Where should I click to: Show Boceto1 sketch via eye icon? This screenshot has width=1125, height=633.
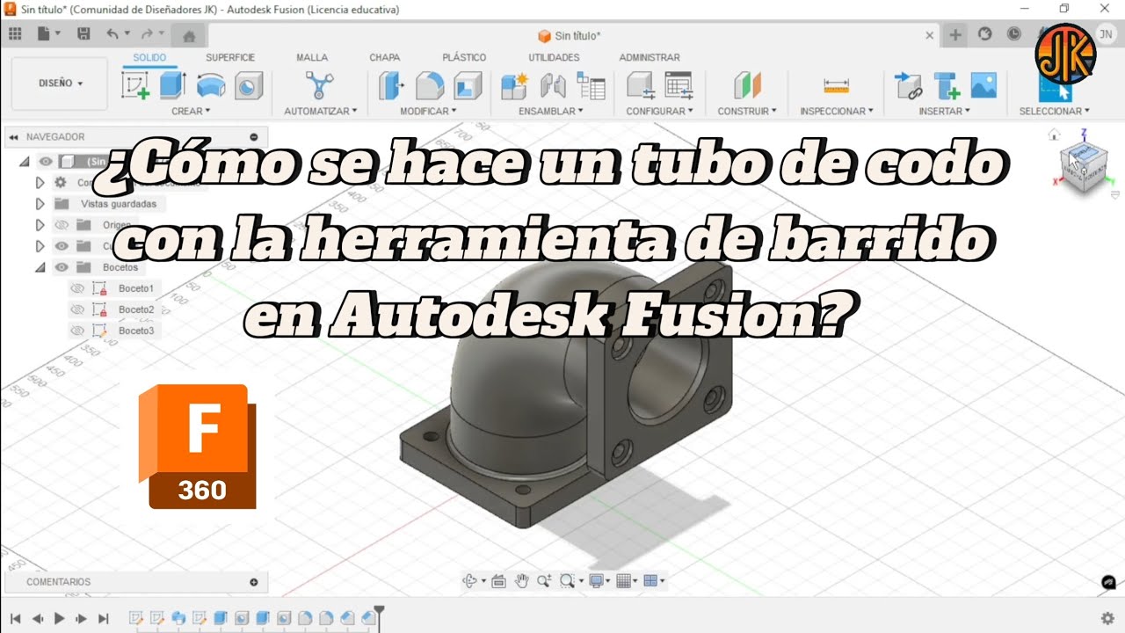pos(77,288)
